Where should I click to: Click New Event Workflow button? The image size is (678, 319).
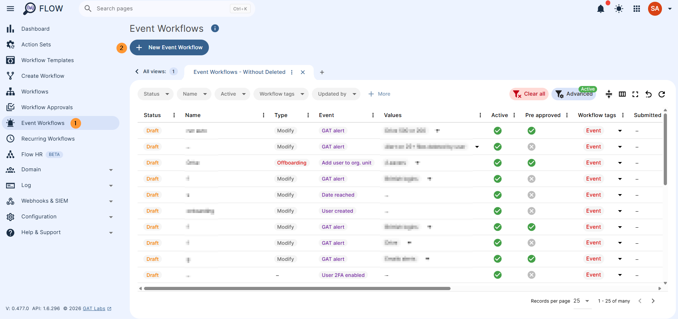[x=169, y=47]
